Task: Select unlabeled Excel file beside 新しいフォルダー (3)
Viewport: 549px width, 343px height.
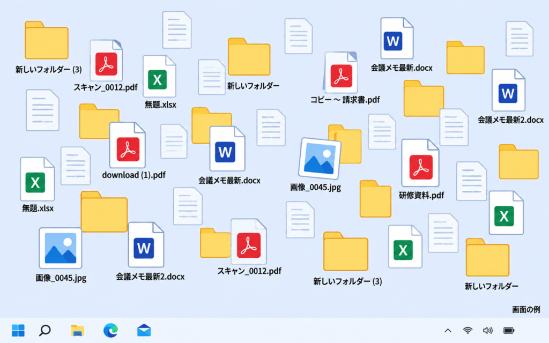Action: coord(405,247)
